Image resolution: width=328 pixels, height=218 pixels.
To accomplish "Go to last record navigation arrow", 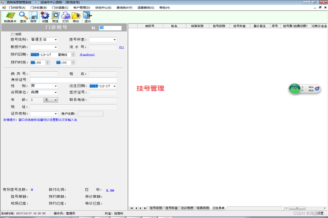I will pyautogui.click(x=145, y=208).
